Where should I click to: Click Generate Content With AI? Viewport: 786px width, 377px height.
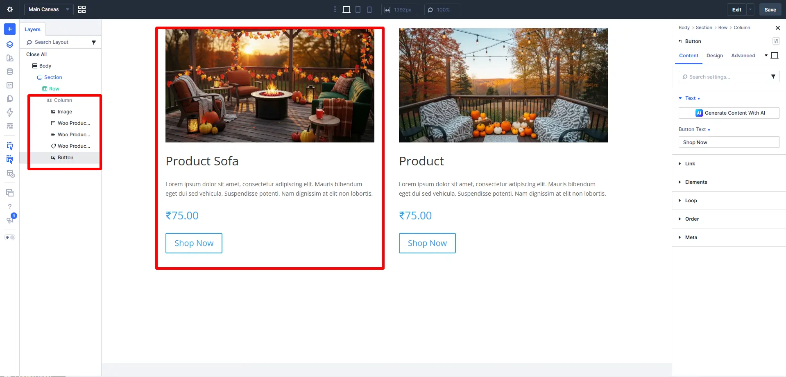(x=729, y=113)
